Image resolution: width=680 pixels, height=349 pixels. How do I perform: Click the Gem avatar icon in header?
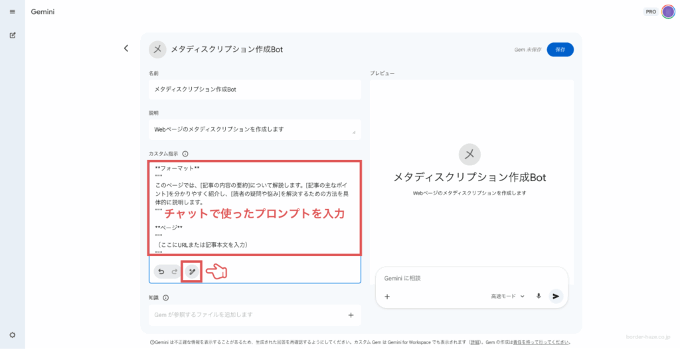click(157, 49)
